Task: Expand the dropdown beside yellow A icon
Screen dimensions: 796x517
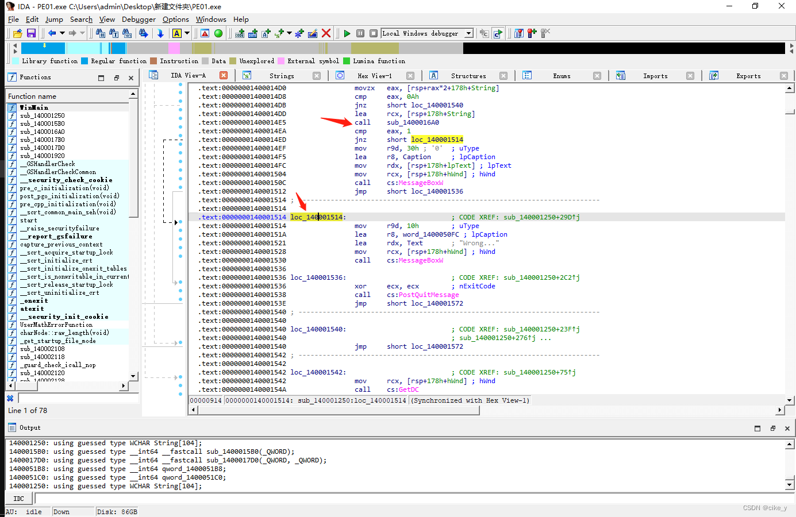Action: (x=187, y=33)
